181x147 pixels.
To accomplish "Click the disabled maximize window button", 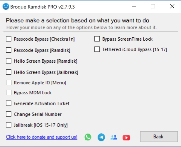I will (153, 6).
